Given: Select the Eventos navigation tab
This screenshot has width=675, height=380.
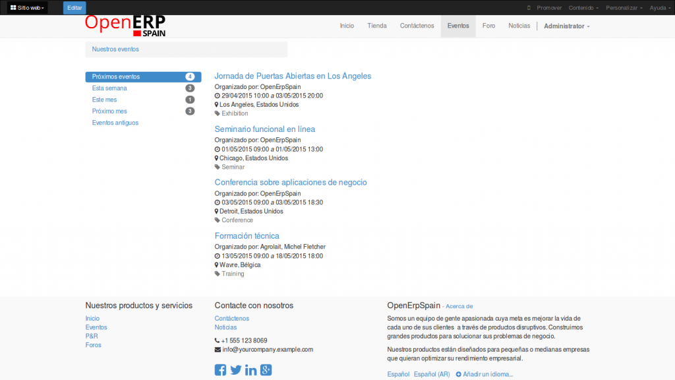Looking at the screenshot, I should pyautogui.click(x=458, y=26).
